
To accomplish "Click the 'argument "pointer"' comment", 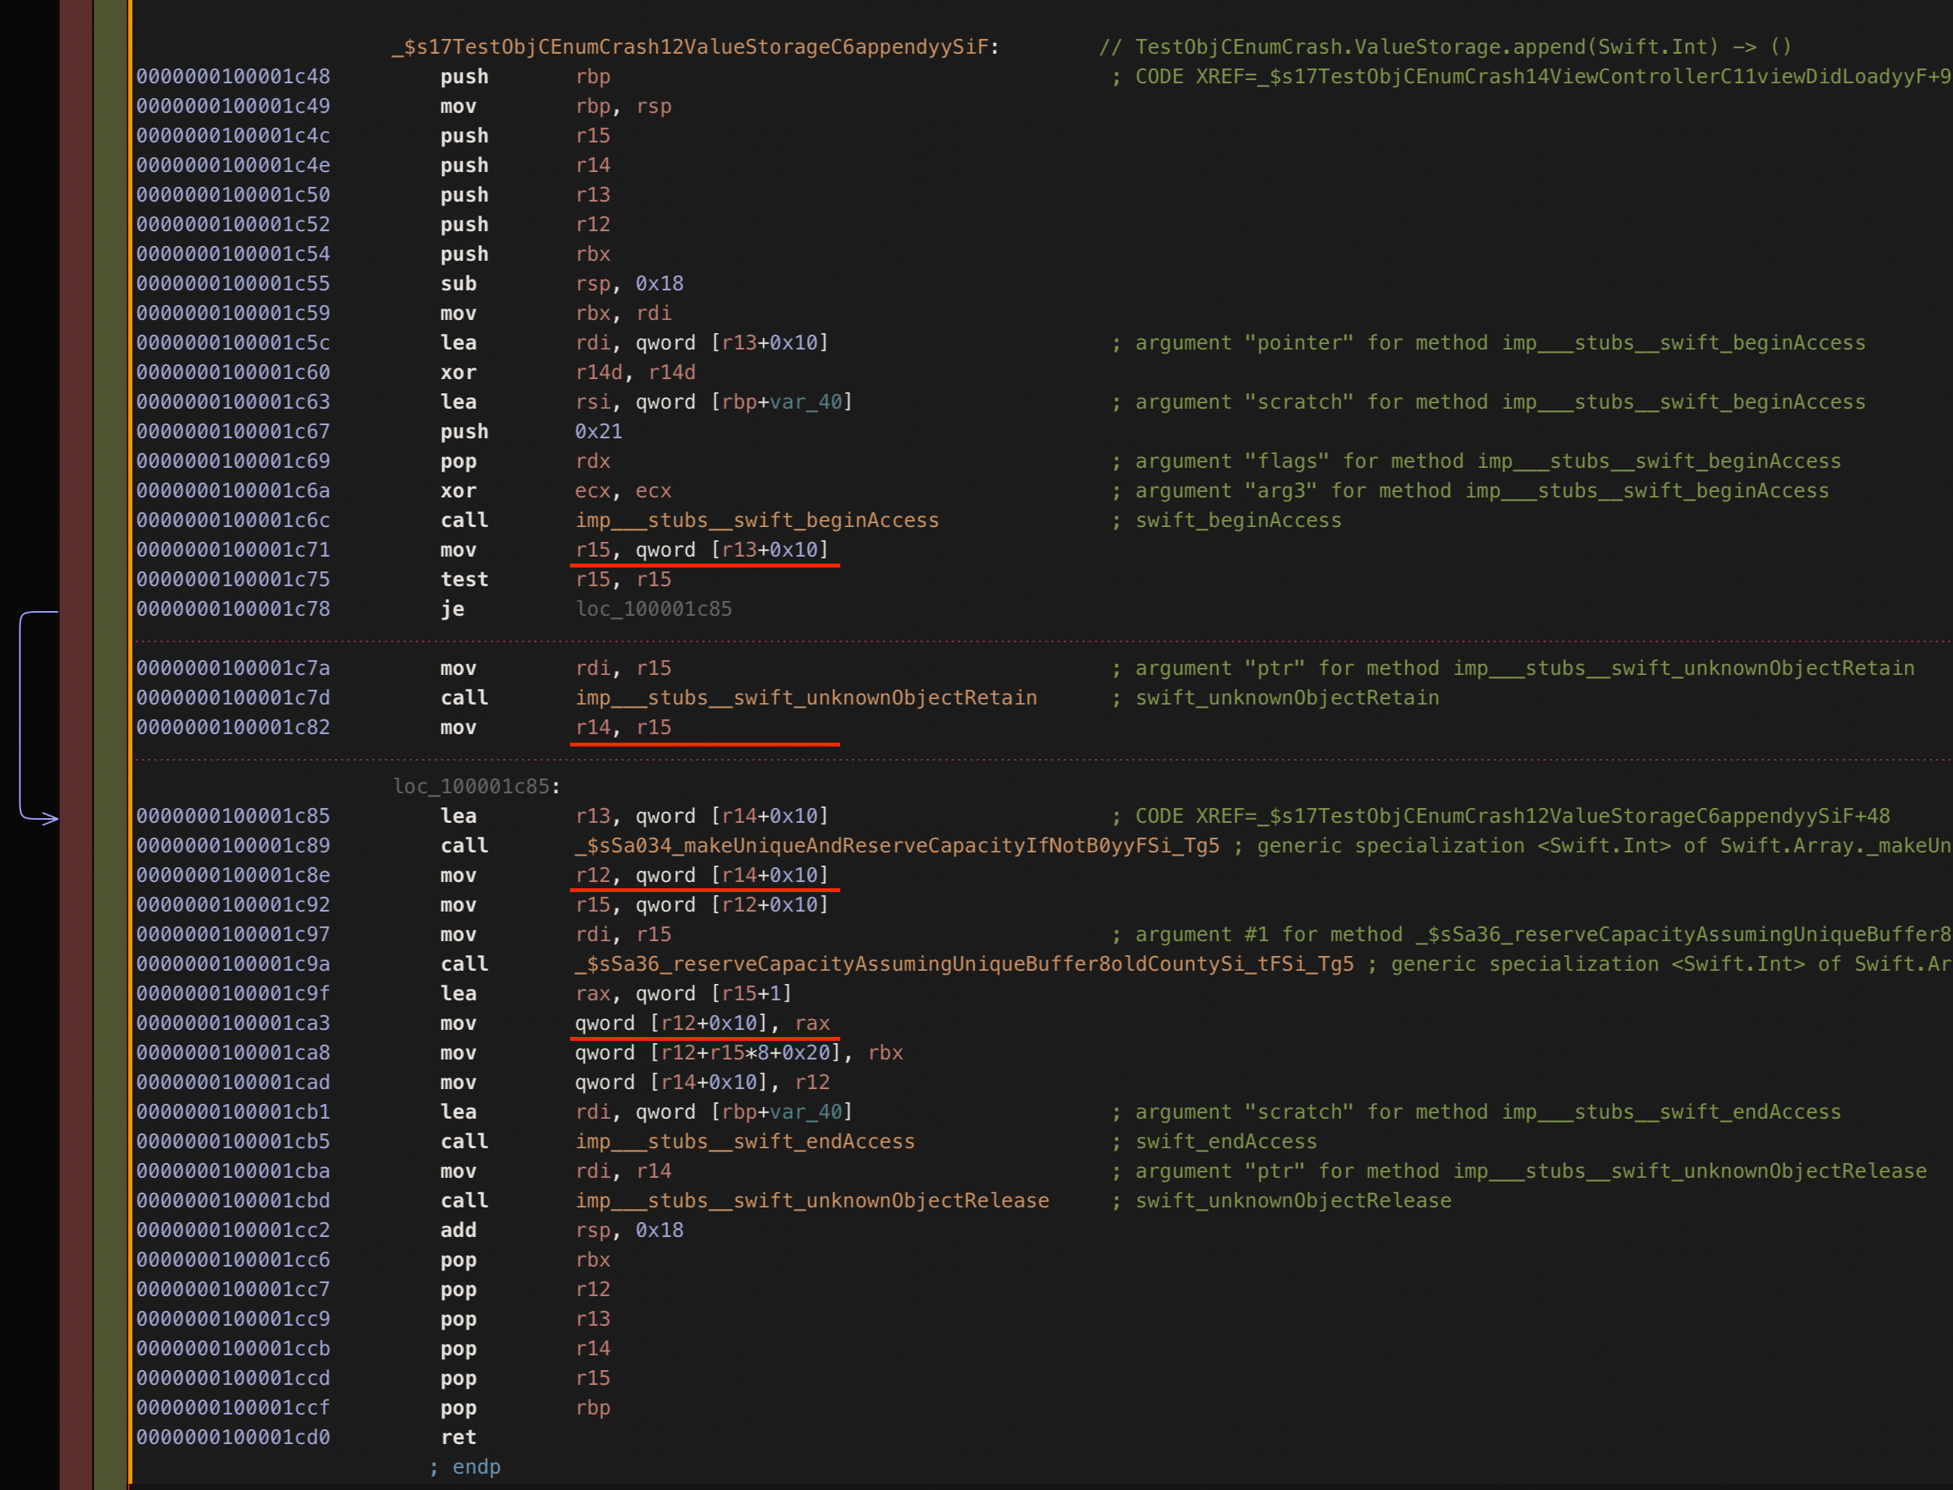I will tap(1489, 343).
